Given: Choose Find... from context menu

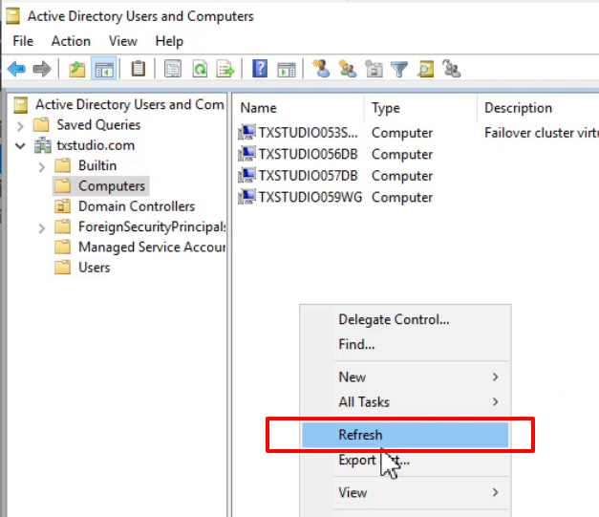Looking at the screenshot, I should (x=405, y=344).
